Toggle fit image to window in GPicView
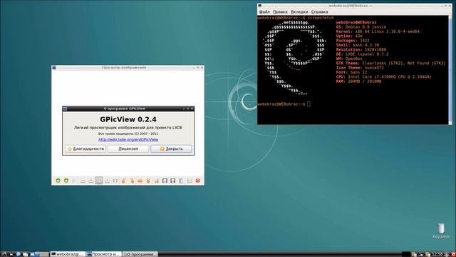This screenshot has height=257, width=456. point(99,181)
